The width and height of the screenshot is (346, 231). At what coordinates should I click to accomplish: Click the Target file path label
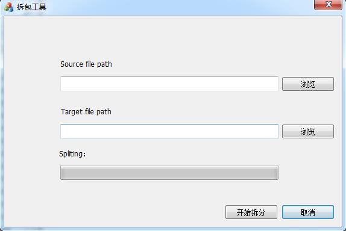86,112
